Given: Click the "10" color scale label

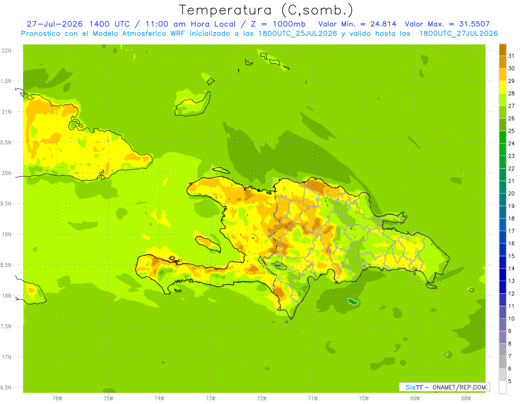Looking at the screenshot, I should 511,319.
